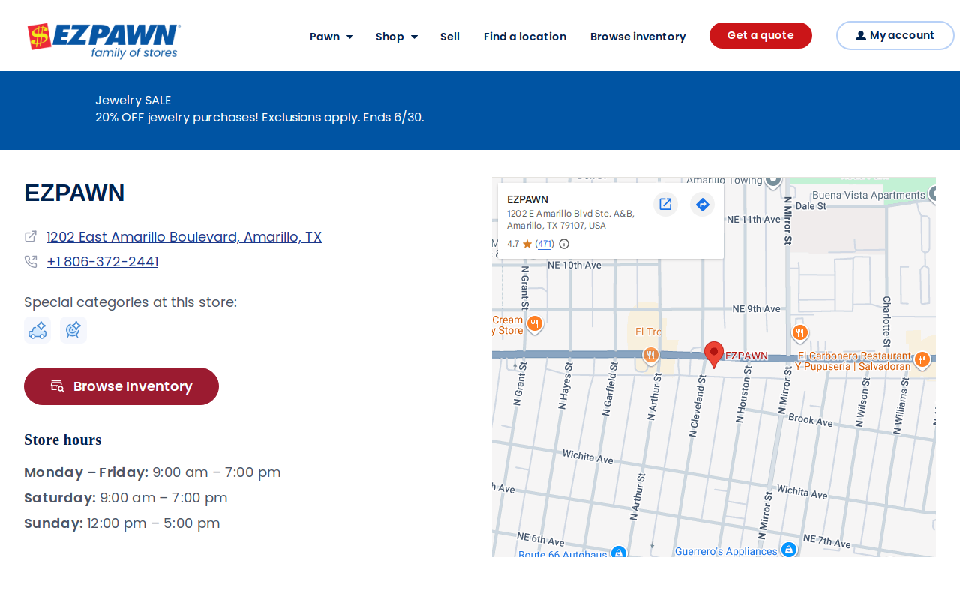Open map in new window icon
Viewport: 960px width, 600px height.
[x=665, y=204]
